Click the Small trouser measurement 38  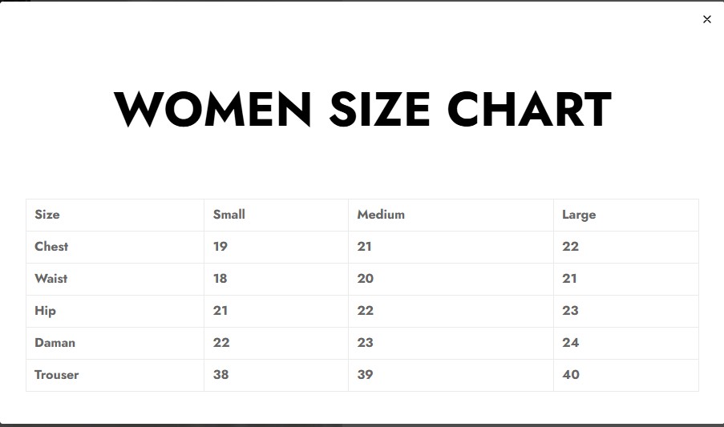tap(221, 375)
